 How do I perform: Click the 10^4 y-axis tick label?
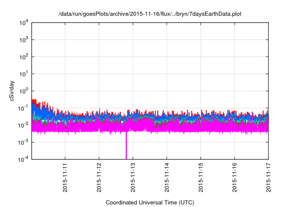pyautogui.click(x=24, y=23)
